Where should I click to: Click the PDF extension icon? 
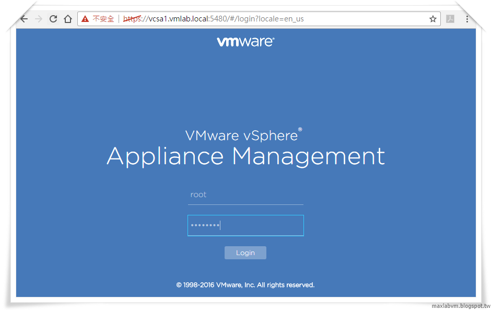tap(450, 19)
